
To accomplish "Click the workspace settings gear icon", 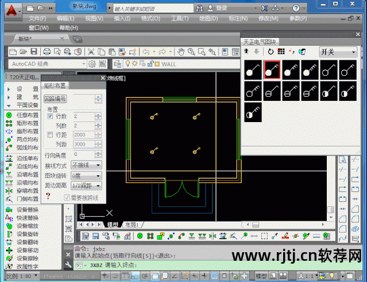I will (92, 64).
